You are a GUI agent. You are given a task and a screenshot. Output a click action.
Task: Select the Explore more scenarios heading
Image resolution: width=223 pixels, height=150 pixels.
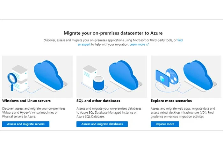pyautogui.click(x=171, y=101)
